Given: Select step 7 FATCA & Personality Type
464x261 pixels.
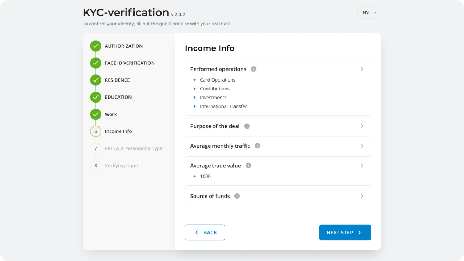Looking at the screenshot, I should pyautogui.click(x=133, y=148).
